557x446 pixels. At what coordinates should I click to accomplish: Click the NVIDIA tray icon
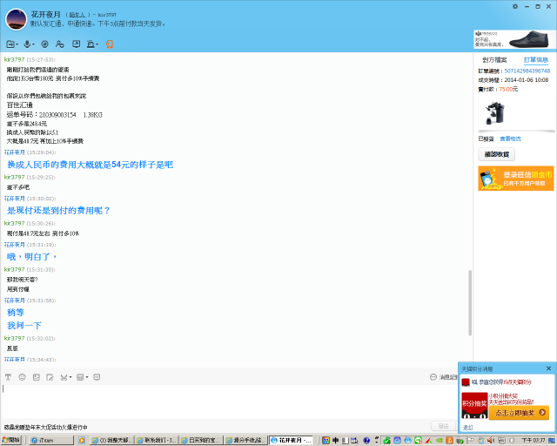click(440, 440)
